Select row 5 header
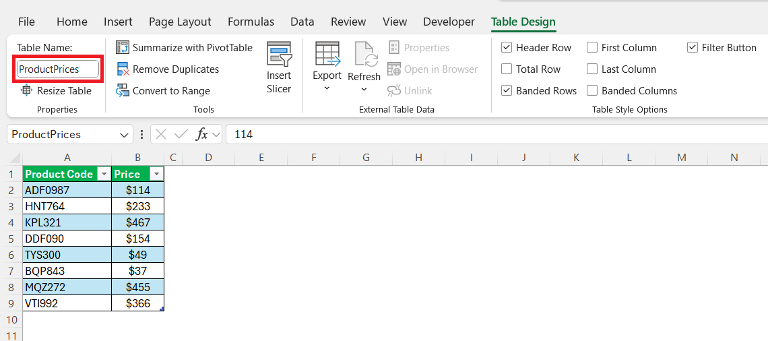 [11, 239]
